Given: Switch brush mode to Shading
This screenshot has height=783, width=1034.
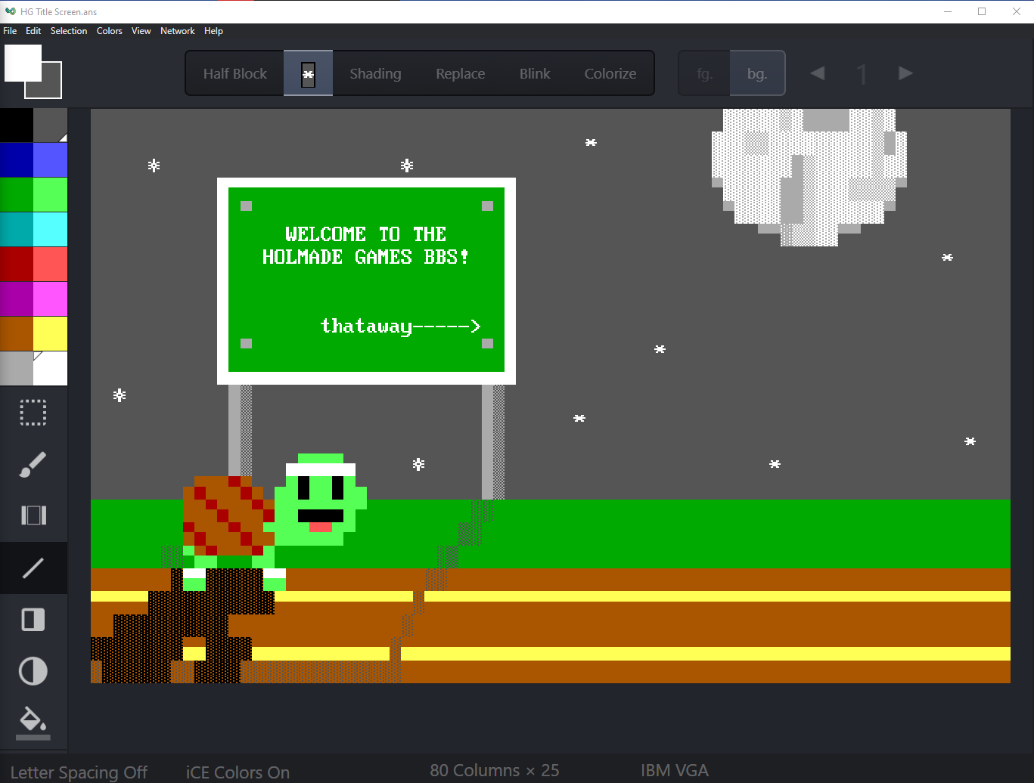Looking at the screenshot, I should pos(375,73).
